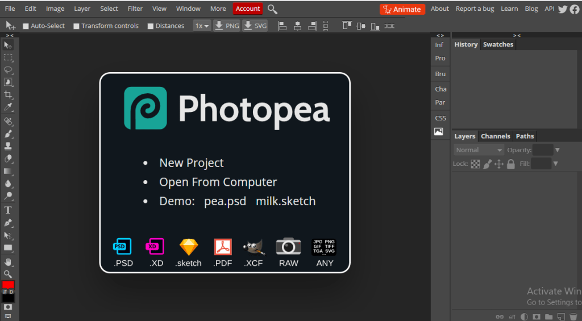Enable the Auto-Select checkbox
Screen dimensions: 582x321
tap(26, 26)
